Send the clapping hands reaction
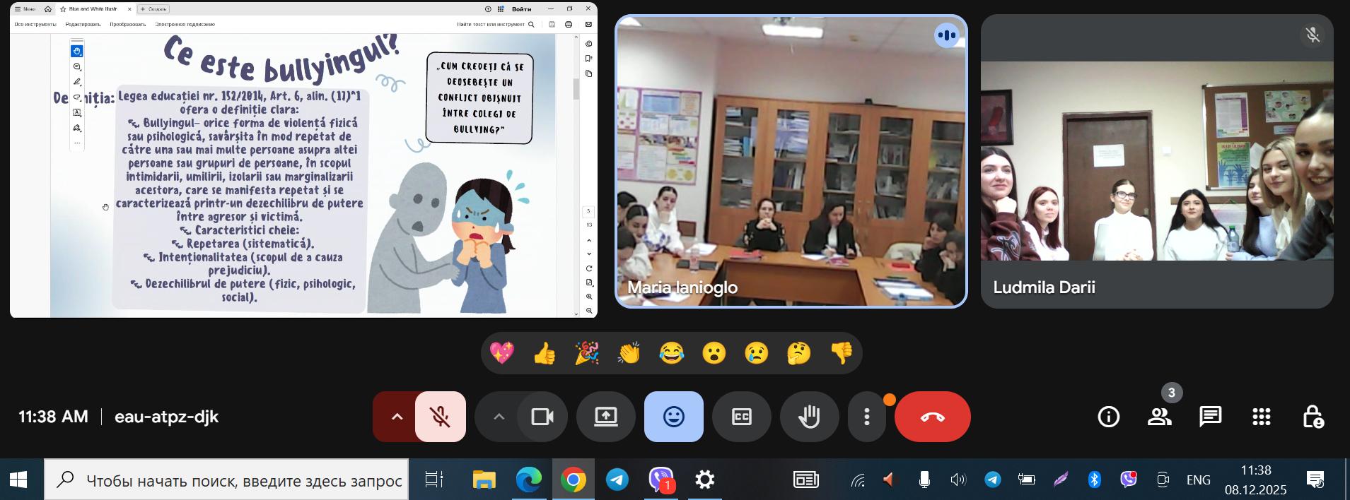This screenshot has height=500, width=1350. pyautogui.click(x=629, y=353)
